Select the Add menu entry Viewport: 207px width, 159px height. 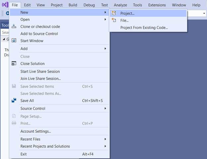(x=59, y=48)
